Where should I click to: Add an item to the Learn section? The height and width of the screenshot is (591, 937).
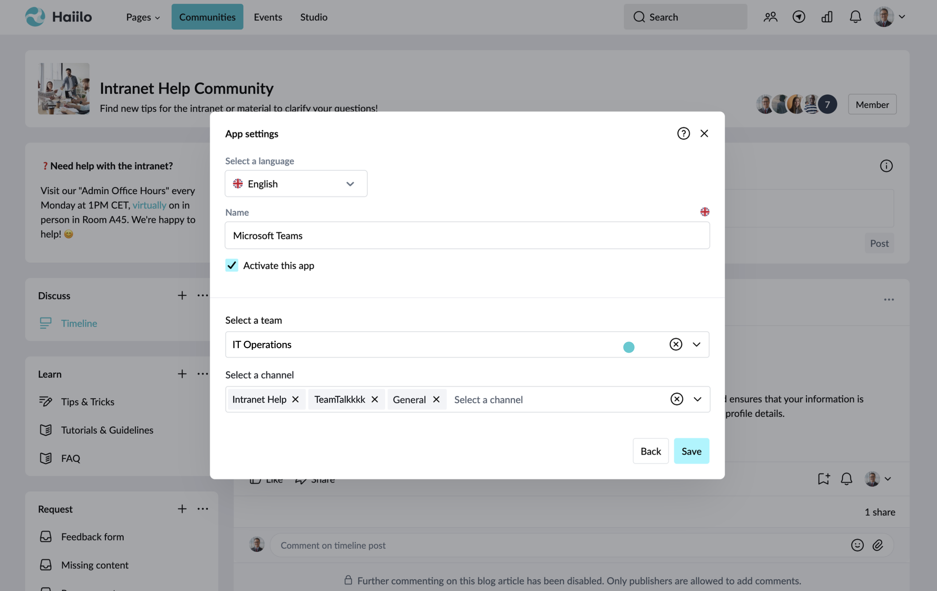pyautogui.click(x=182, y=374)
